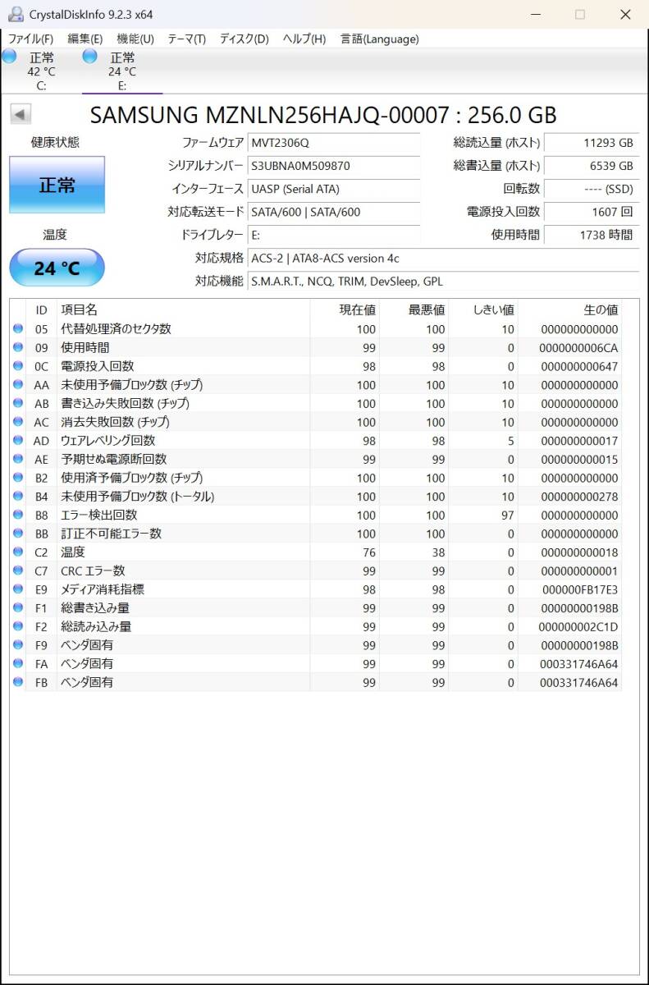The width and height of the screenshot is (649, 985).
Task: Select disk C: at 42 °C
Action: click(x=40, y=71)
